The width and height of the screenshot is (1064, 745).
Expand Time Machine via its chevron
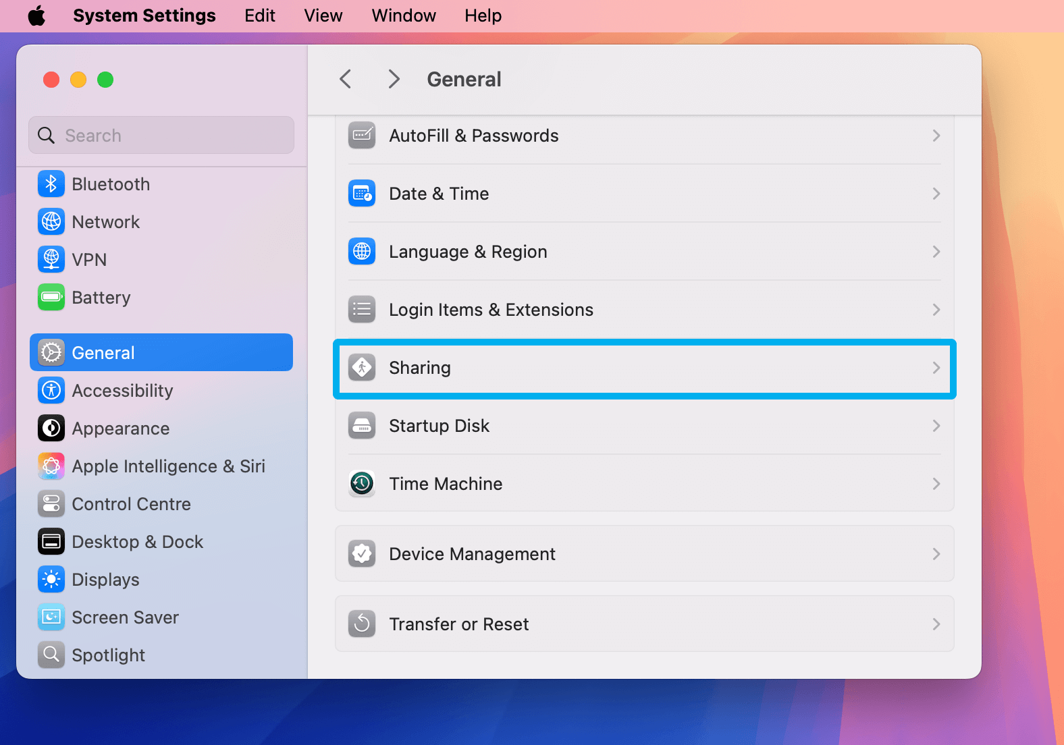(x=936, y=484)
